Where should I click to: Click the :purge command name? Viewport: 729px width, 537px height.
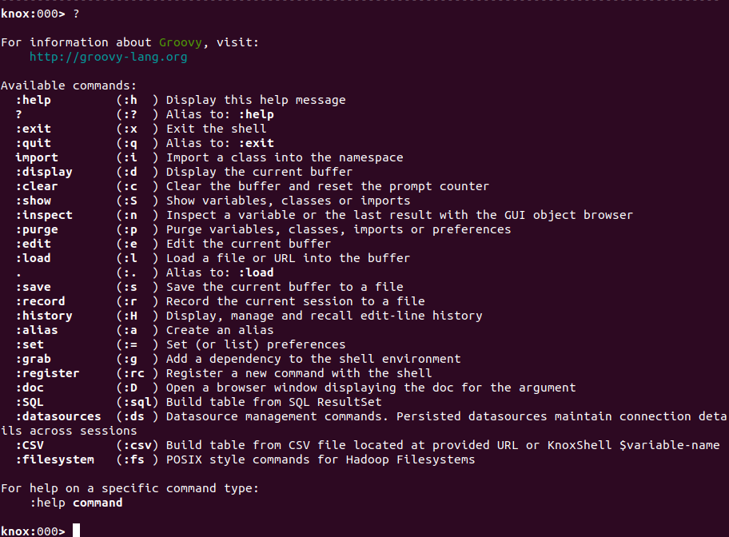point(36,229)
